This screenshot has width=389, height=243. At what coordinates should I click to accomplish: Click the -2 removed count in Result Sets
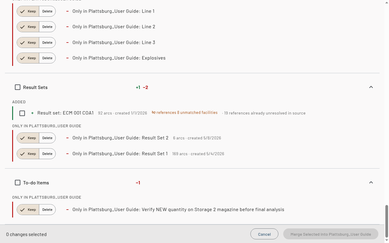[146, 87]
